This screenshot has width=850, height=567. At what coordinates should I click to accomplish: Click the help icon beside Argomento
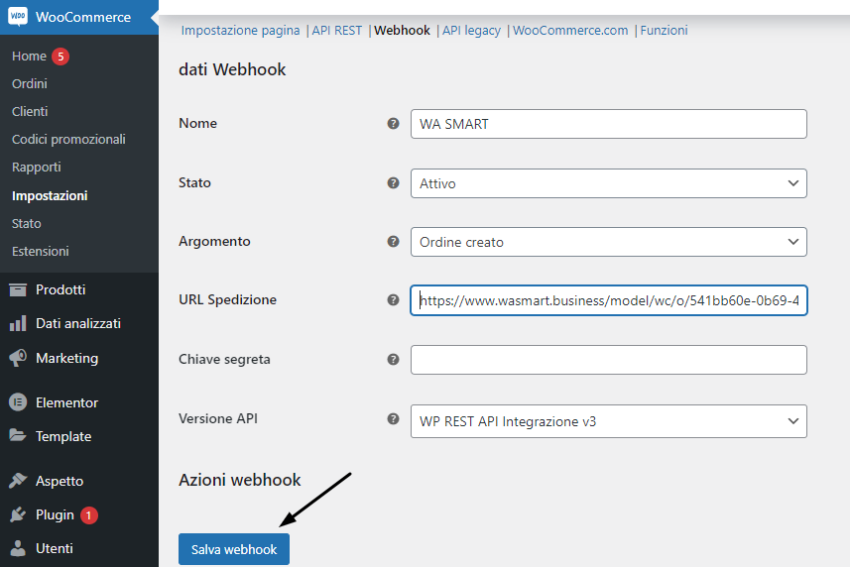[x=393, y=242]
